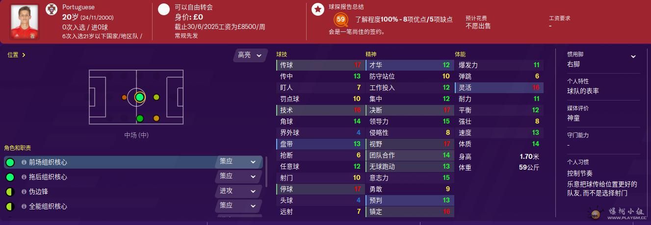
Task: Click the orange 59 scout rating magnifier
Action: tap(340, 20)
